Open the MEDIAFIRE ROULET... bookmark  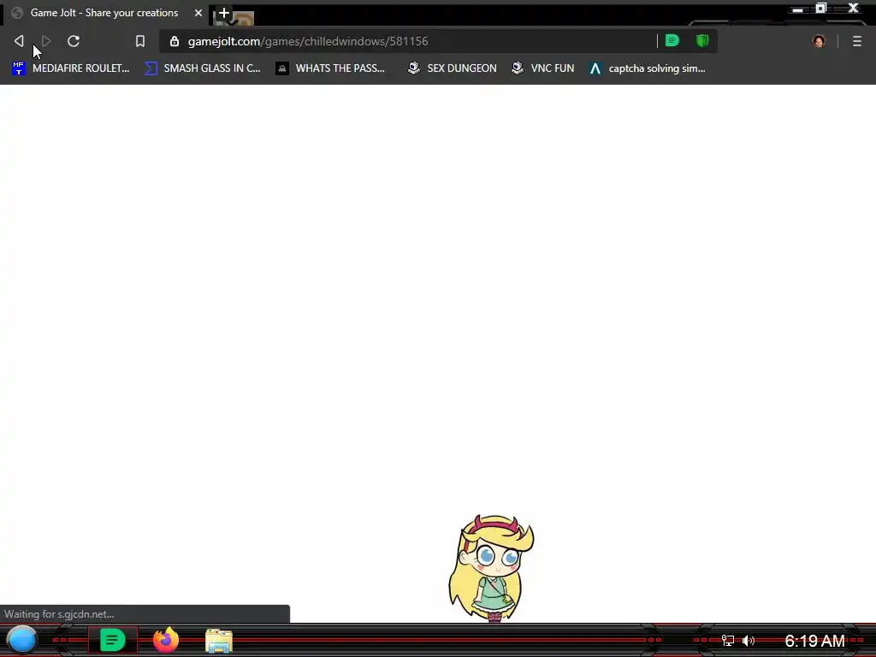pyautogui.click(x=71, y=68)
